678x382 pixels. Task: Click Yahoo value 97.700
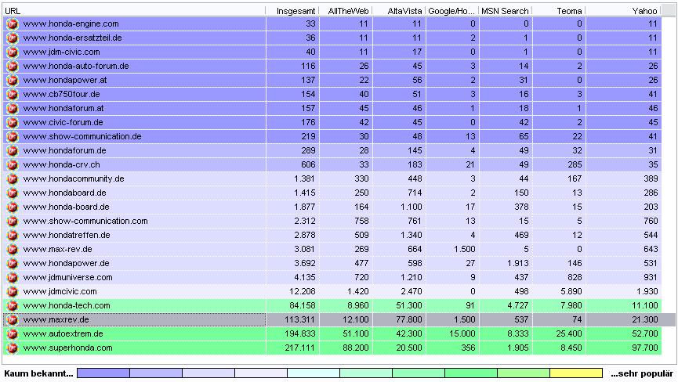[x=645, y=348]
